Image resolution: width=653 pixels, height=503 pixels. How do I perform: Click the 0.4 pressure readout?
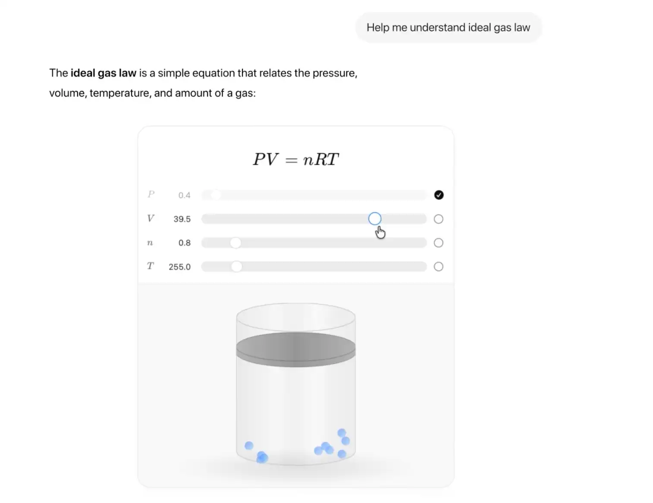tap(185, 195)
